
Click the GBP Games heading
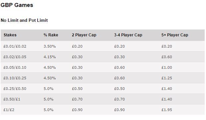coord(17,5)
